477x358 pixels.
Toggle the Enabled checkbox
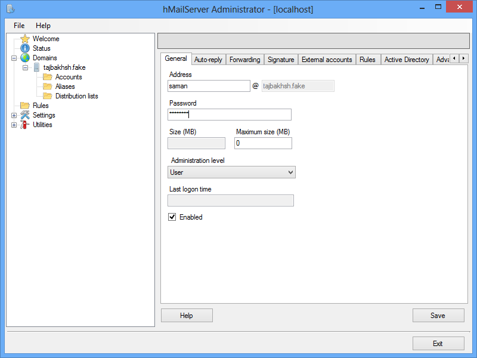coord(172,217)
